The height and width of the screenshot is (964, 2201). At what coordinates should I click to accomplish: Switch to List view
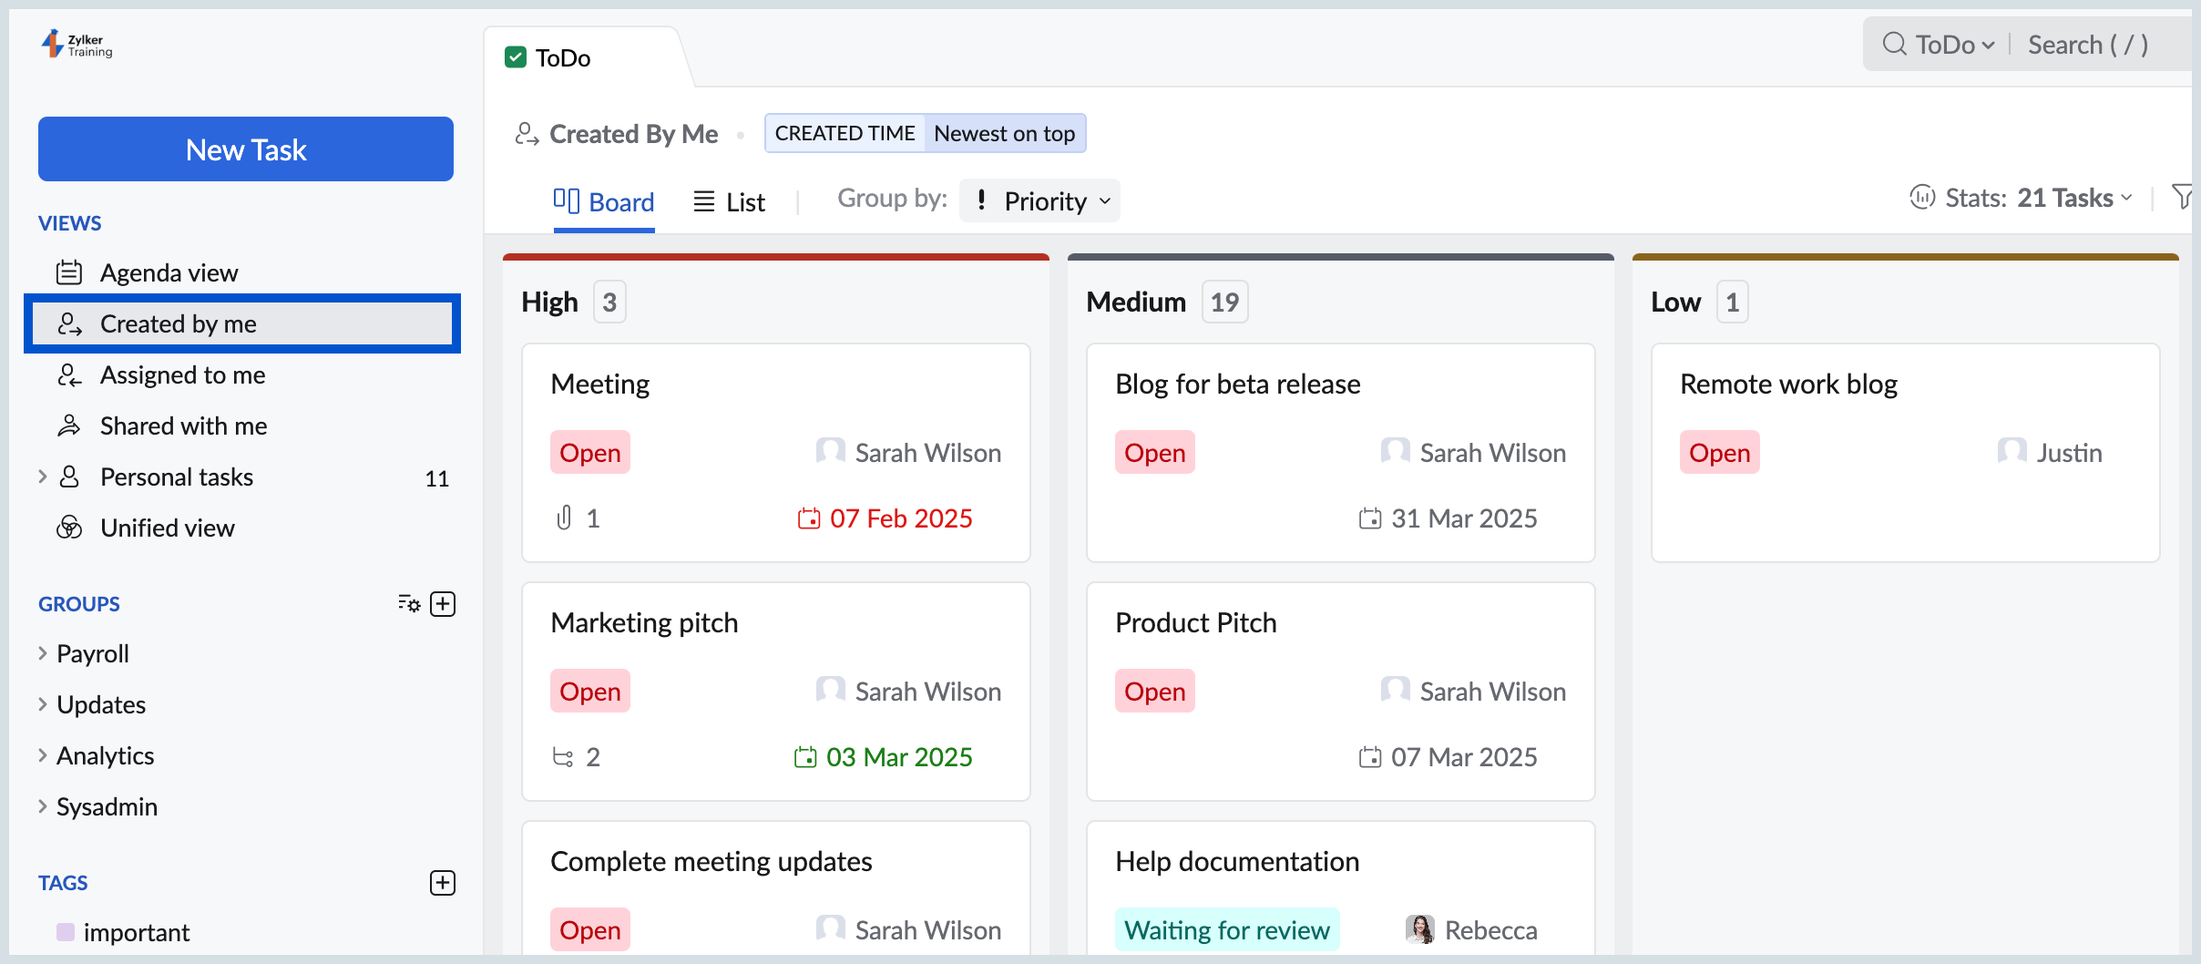point(730,201)
